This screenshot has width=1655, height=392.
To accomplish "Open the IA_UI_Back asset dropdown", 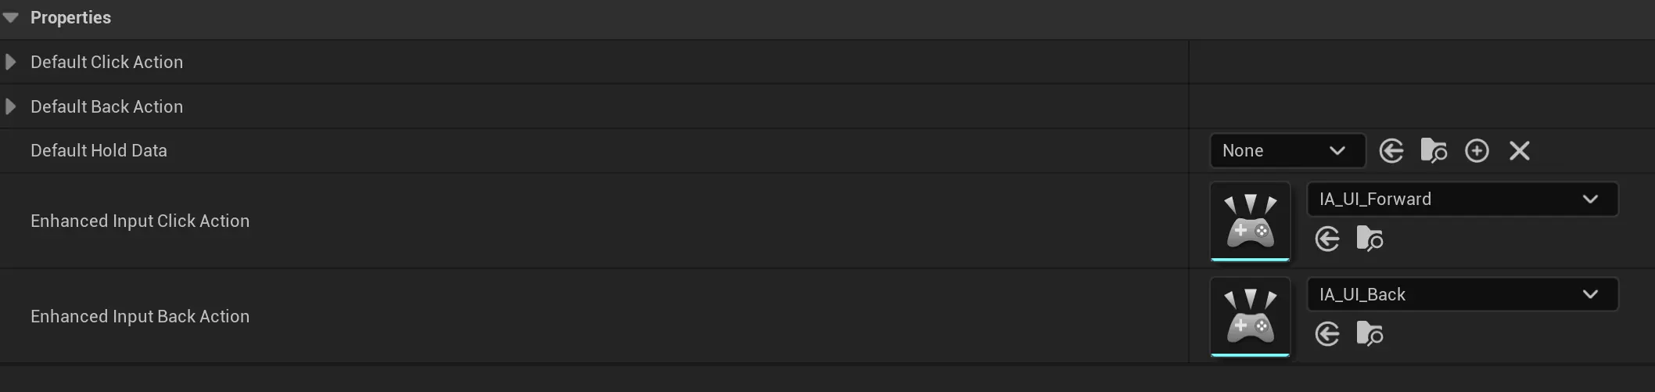I will coord(1462,294).
